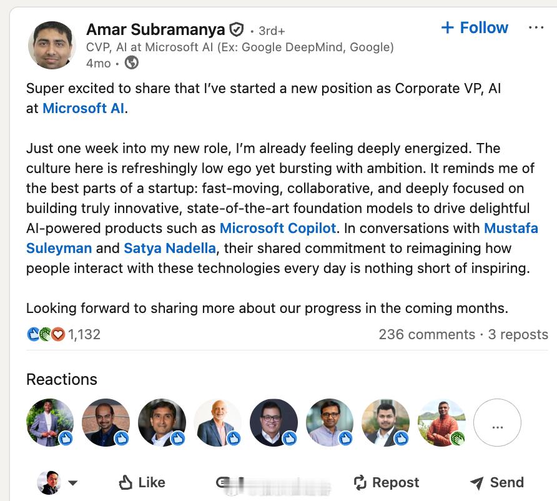The height and width of the screenshot is (501, 557).
Task: Like the post with thumbs-up icon
Action: pyautogui.click(x=142, y=482)
